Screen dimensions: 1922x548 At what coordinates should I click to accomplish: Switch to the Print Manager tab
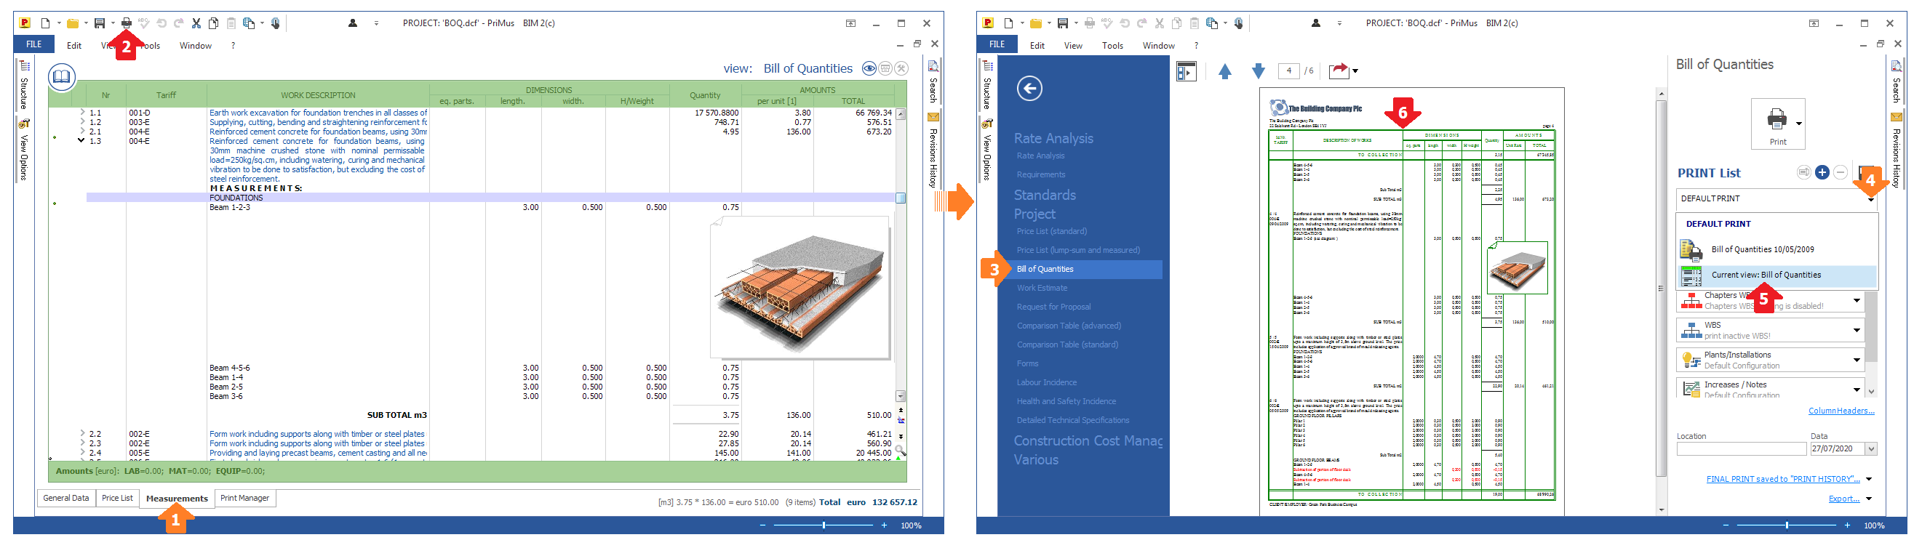[244, 498]
